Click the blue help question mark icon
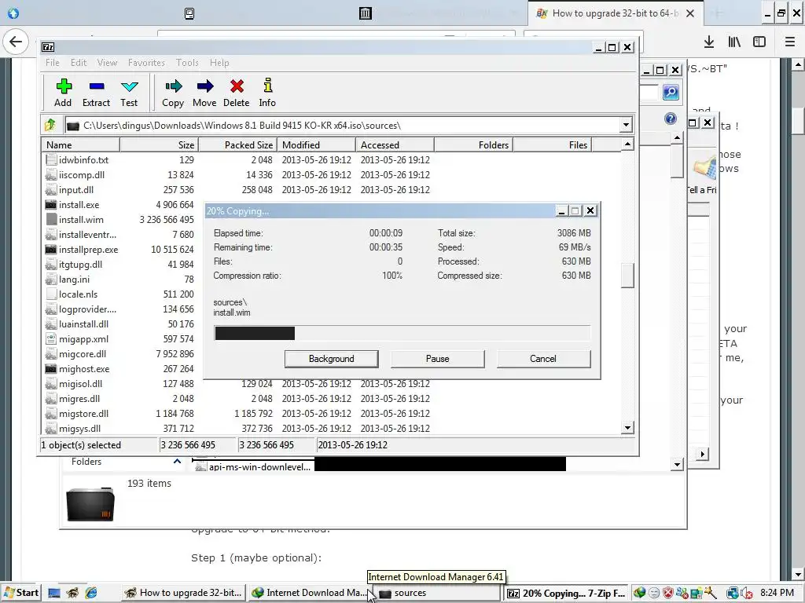Viewport: 805px width, 603px height. (x=671, y=119)
